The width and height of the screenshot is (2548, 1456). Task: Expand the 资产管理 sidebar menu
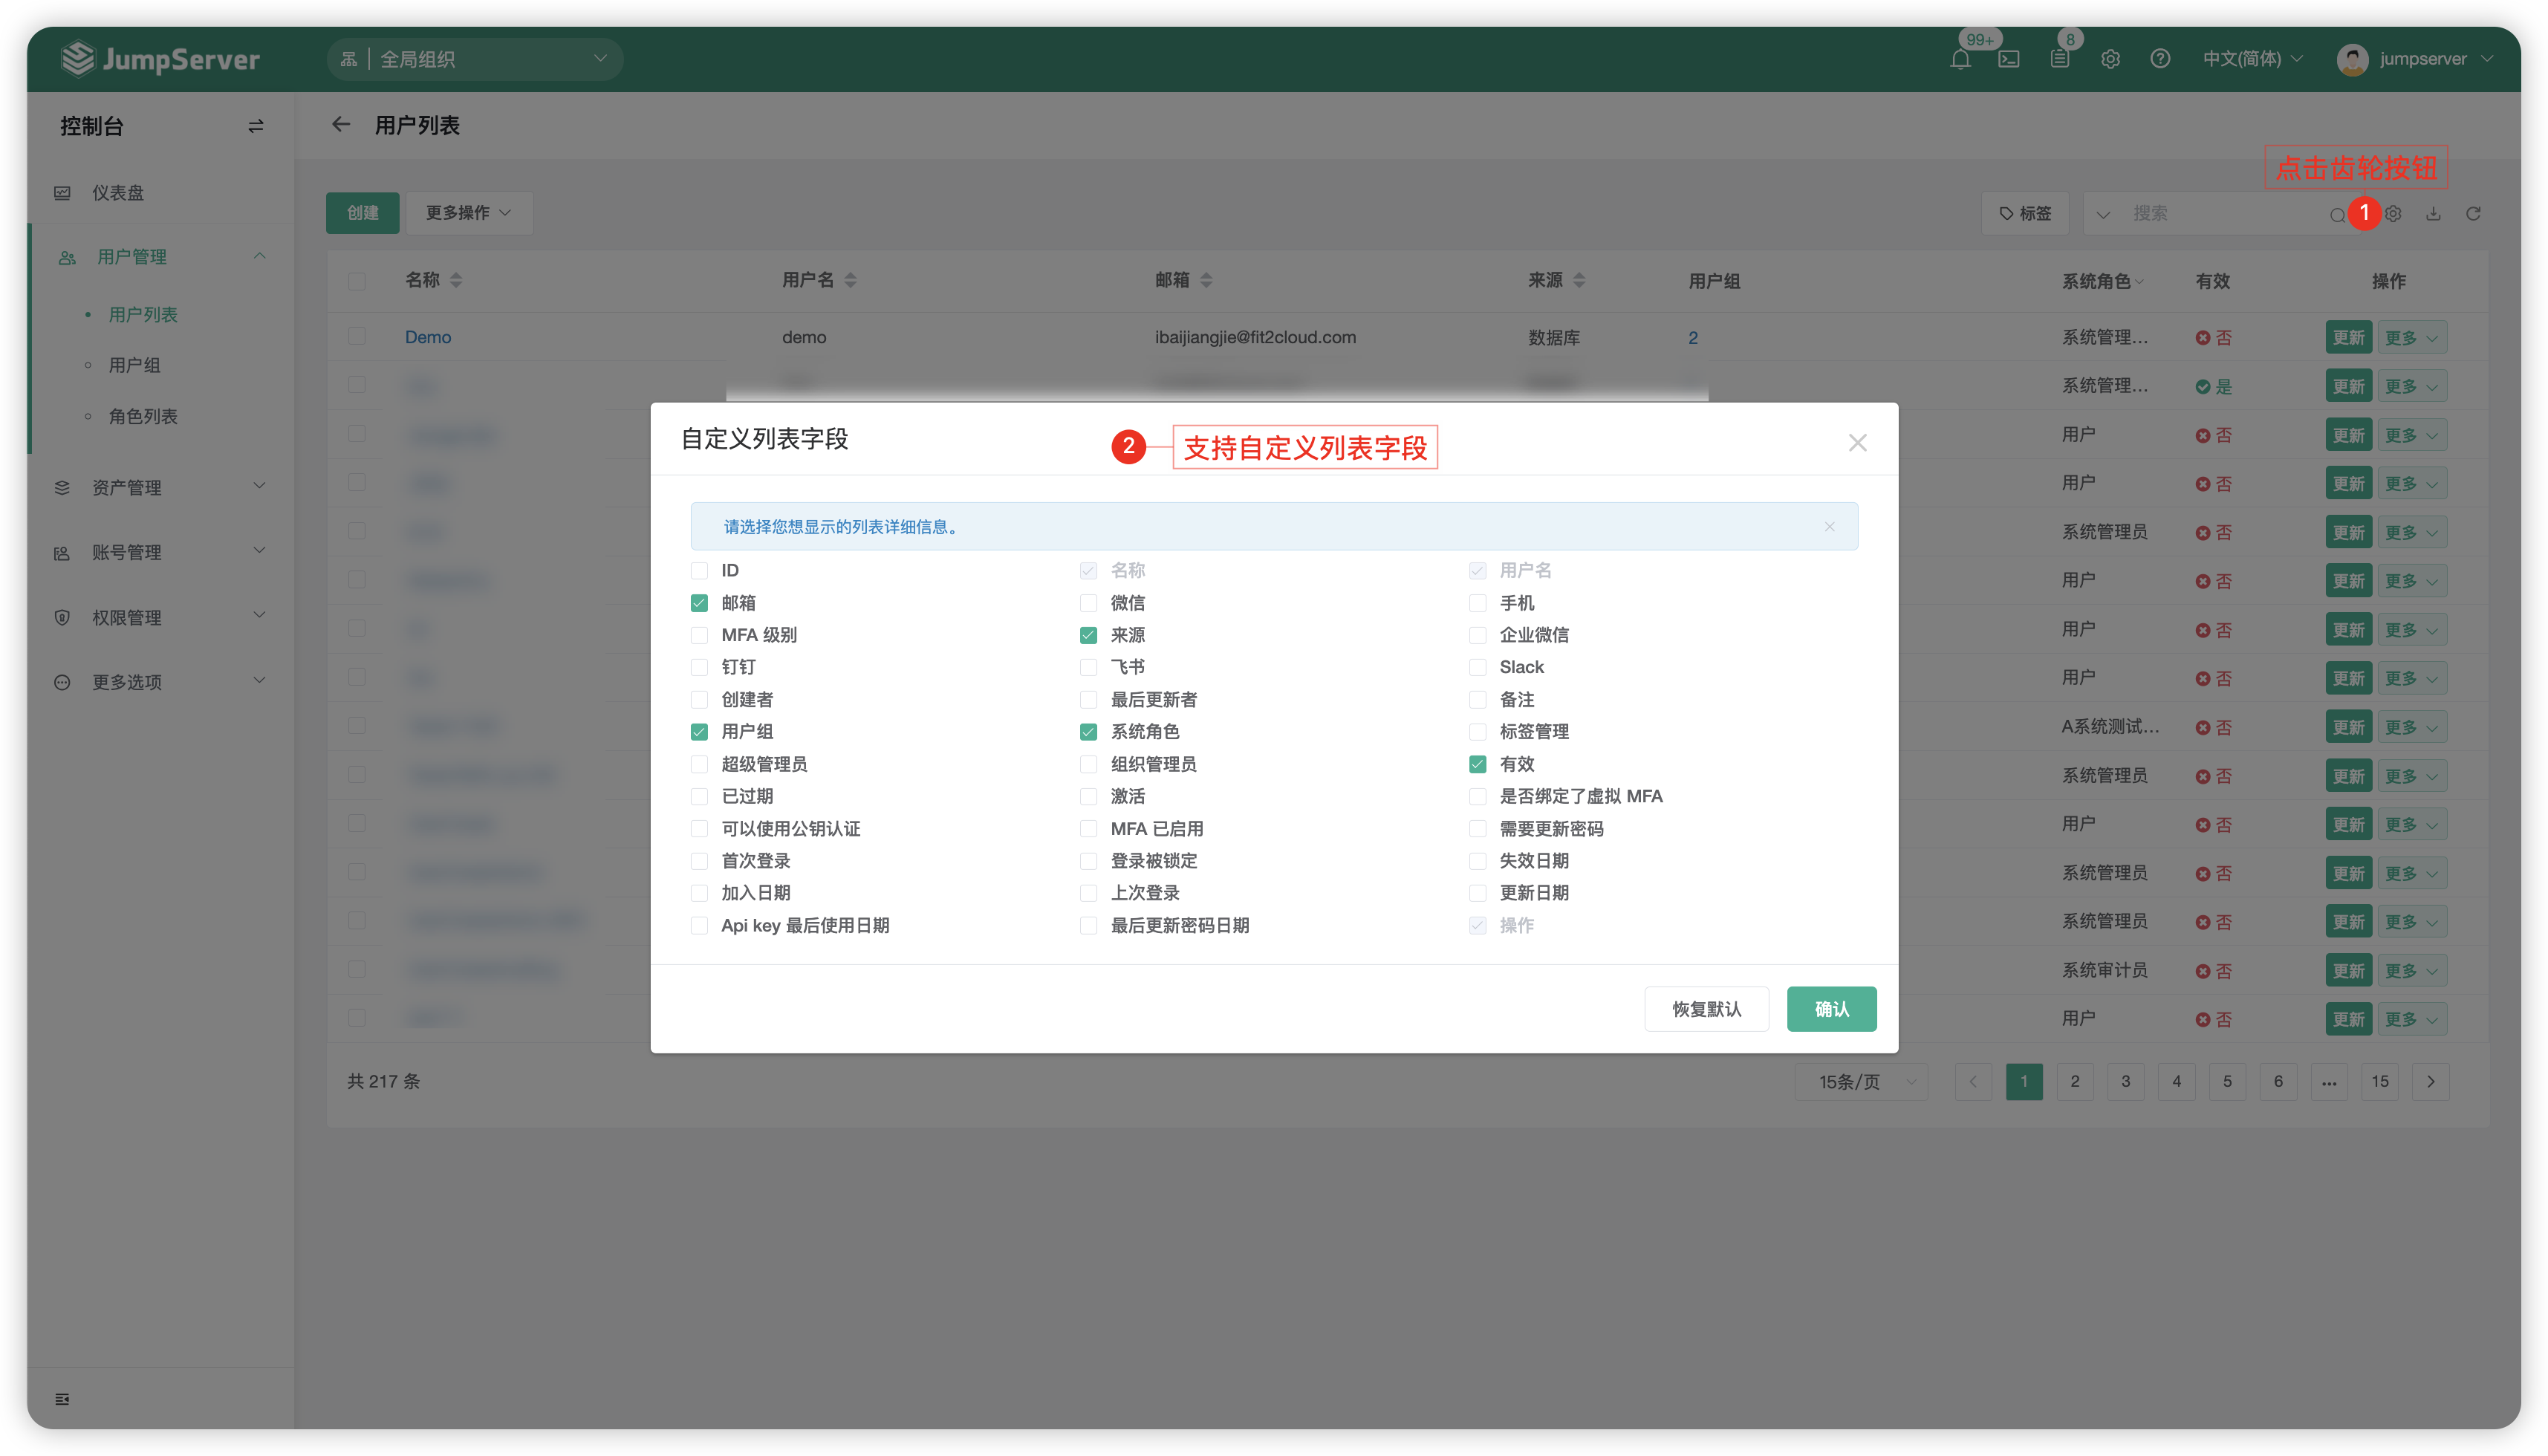pyautogui.click(x=160, y=487)
